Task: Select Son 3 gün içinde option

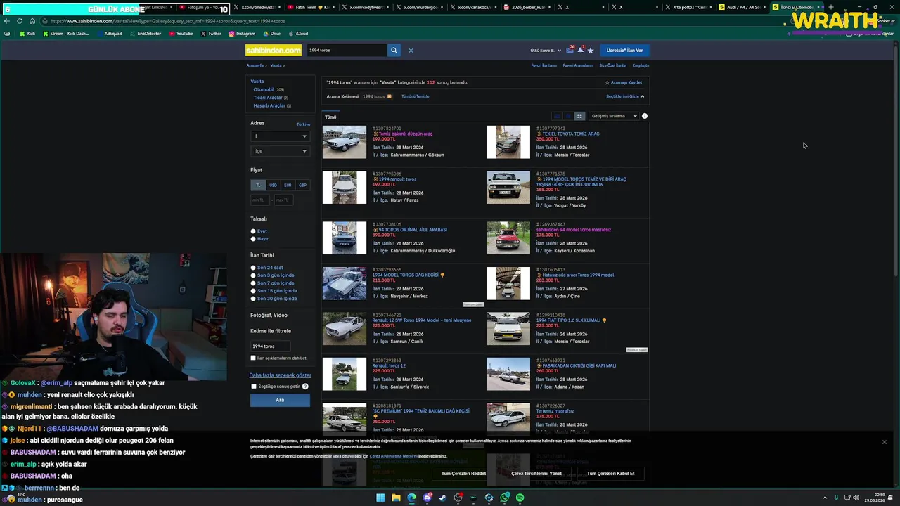Action: (x=253, y=275)
